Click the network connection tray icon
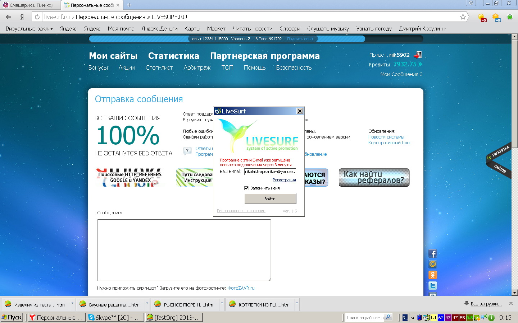Image resolution: width=518 pixels, height=323 pixels. (484, 318)
